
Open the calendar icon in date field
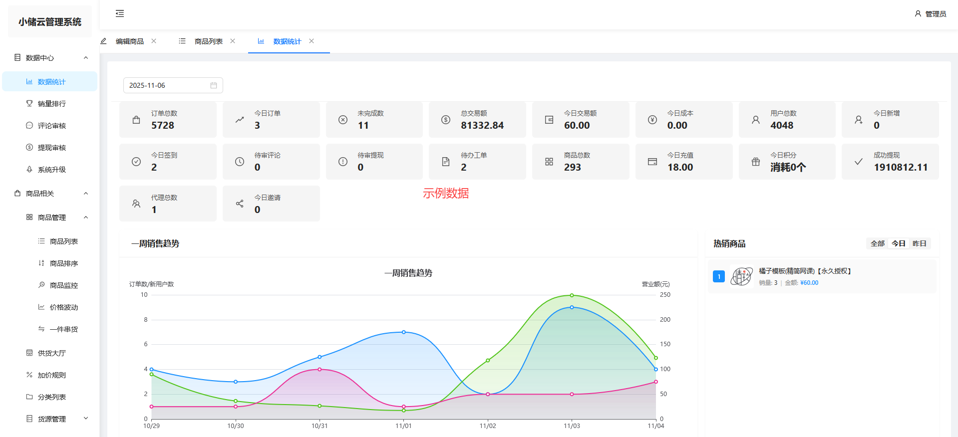tap(214, 85)
